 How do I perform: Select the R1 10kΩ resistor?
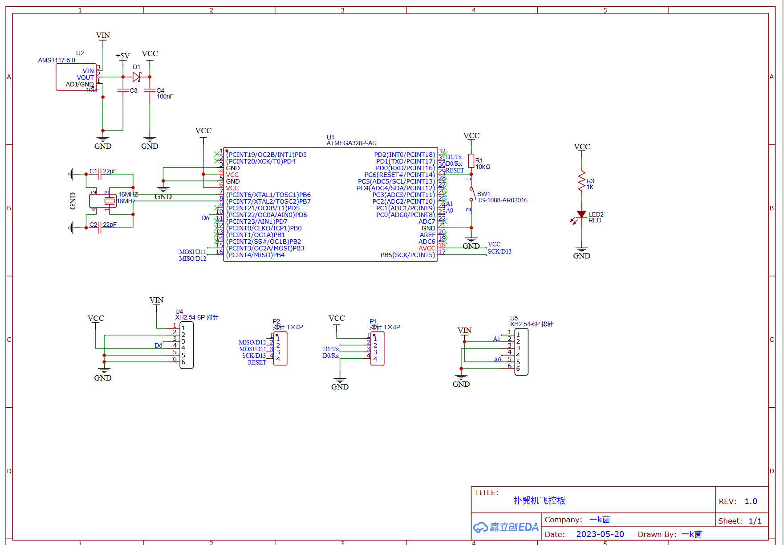click(x=471, y=161)
